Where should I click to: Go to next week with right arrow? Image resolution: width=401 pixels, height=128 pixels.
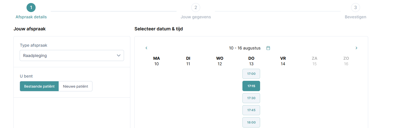[356, 48]
